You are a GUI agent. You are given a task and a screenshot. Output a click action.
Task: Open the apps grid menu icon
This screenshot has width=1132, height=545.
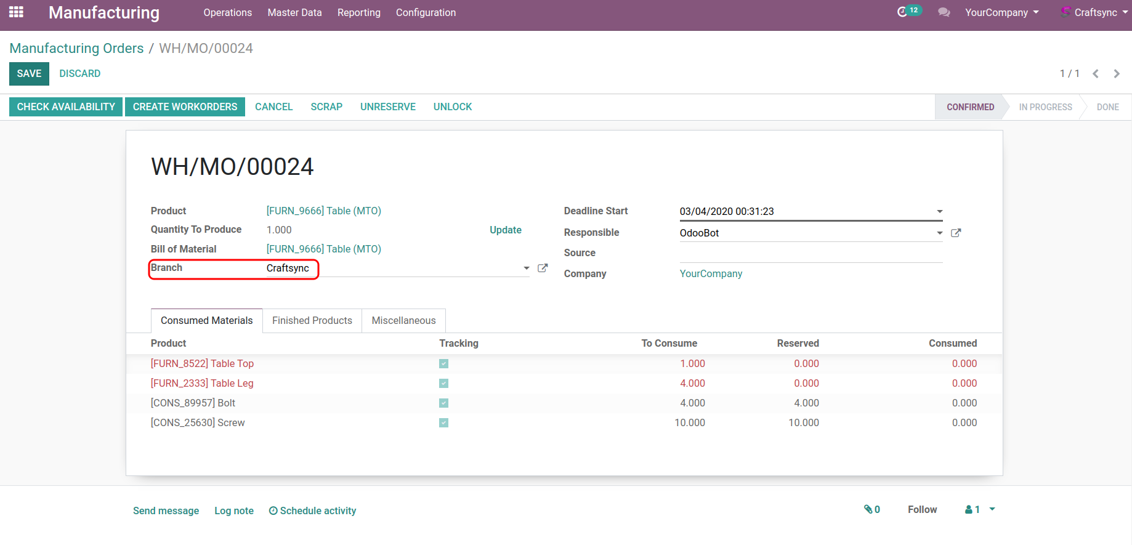16,12
